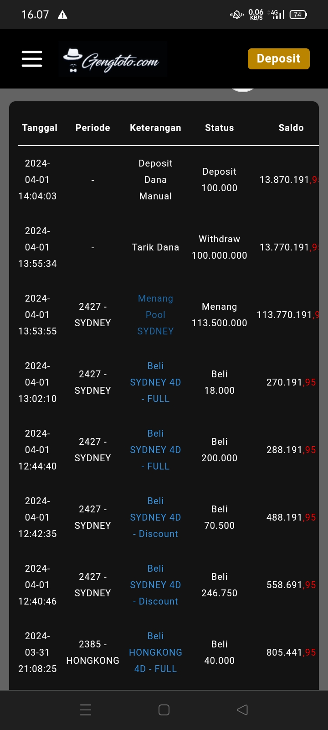Open Android recent apps icon
The width and height of the screenshot is (328, 730).
pyautogui.click(x=86, y=709)
